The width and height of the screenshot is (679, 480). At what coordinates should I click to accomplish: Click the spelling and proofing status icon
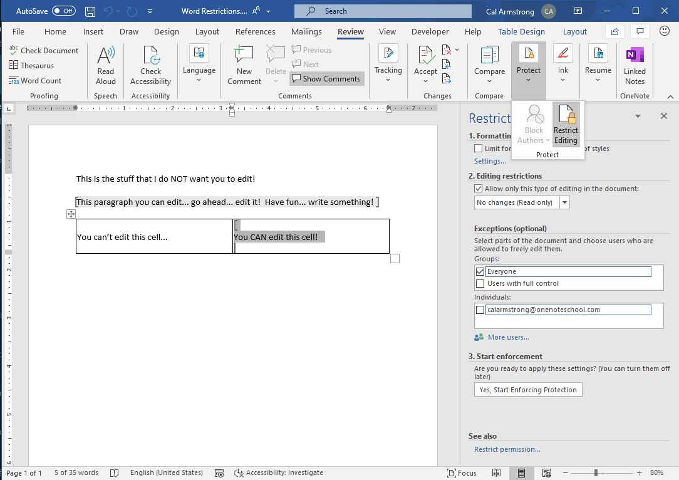(115, 473)
